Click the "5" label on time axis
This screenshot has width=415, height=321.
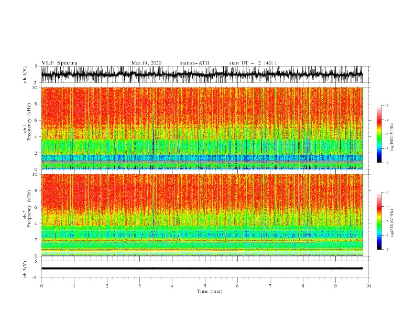205,286
